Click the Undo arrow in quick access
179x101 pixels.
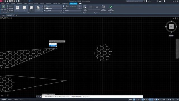21,1
